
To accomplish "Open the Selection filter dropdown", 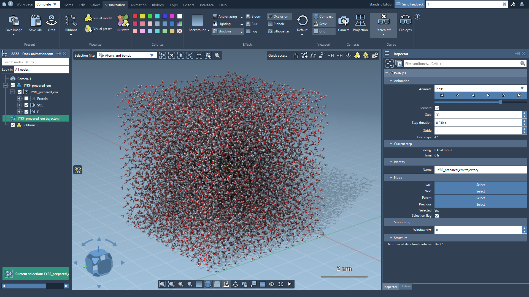I will (x=127, y=56).
